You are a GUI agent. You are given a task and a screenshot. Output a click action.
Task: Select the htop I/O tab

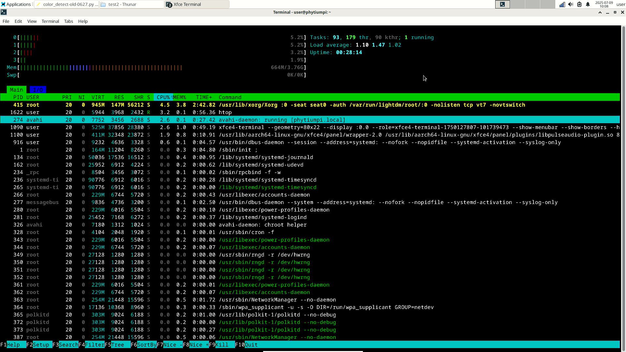pyautogui.click(x=38, y=90)
